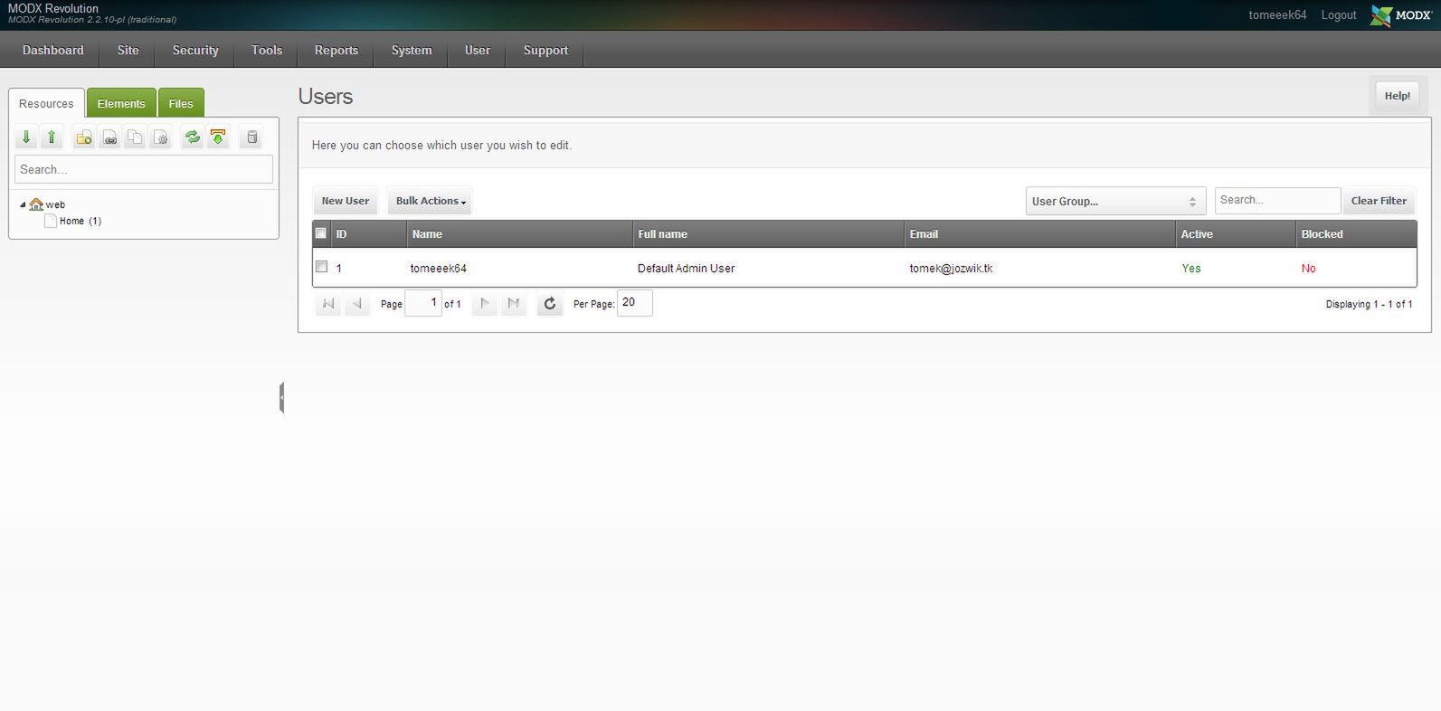Click the new symlink copy-pages icon
This screenshot has height=711, width=1441.
point(135,137)
